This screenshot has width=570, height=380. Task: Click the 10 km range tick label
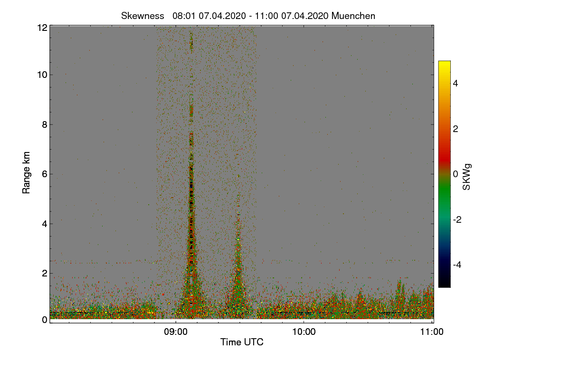[42, 75]
